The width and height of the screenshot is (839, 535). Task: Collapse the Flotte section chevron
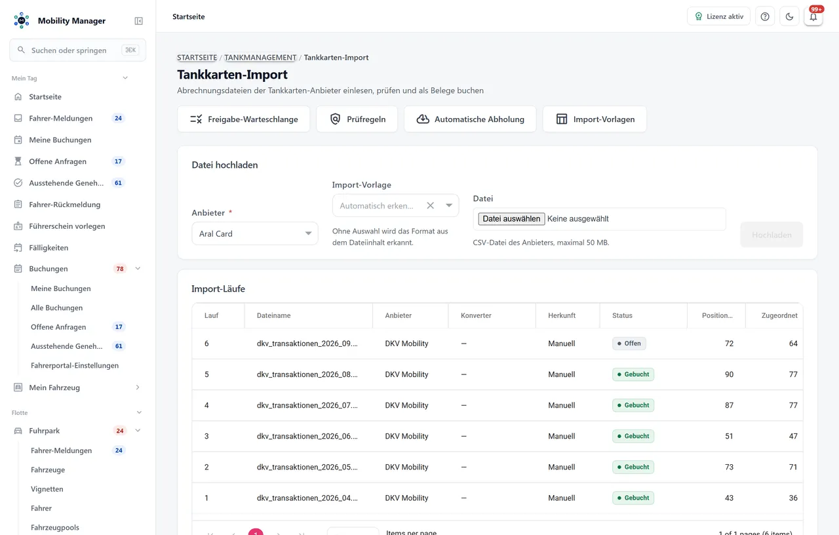click(x=139, y=412)
